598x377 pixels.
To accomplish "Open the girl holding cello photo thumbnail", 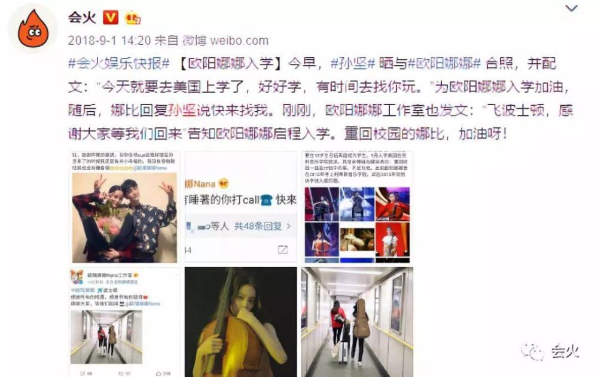I will point(240,322).
